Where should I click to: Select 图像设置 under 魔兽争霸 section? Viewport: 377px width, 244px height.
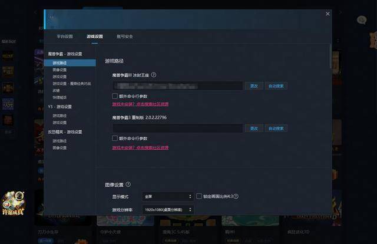(x=59, y=70)
